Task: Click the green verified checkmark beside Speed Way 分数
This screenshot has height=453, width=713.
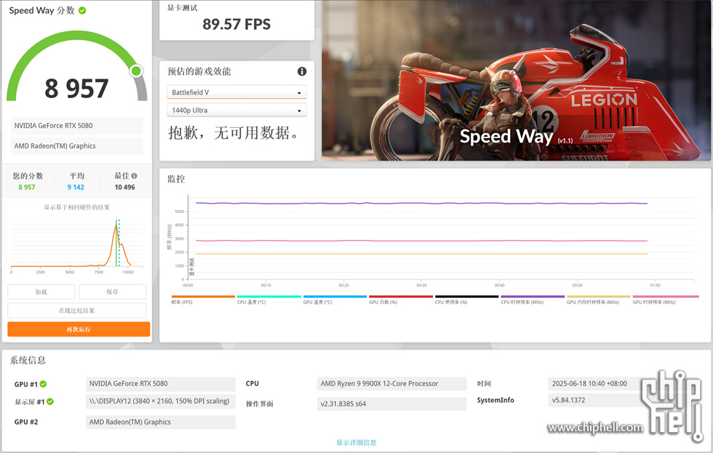Action: pyautogui.click(x=82, y=10)
